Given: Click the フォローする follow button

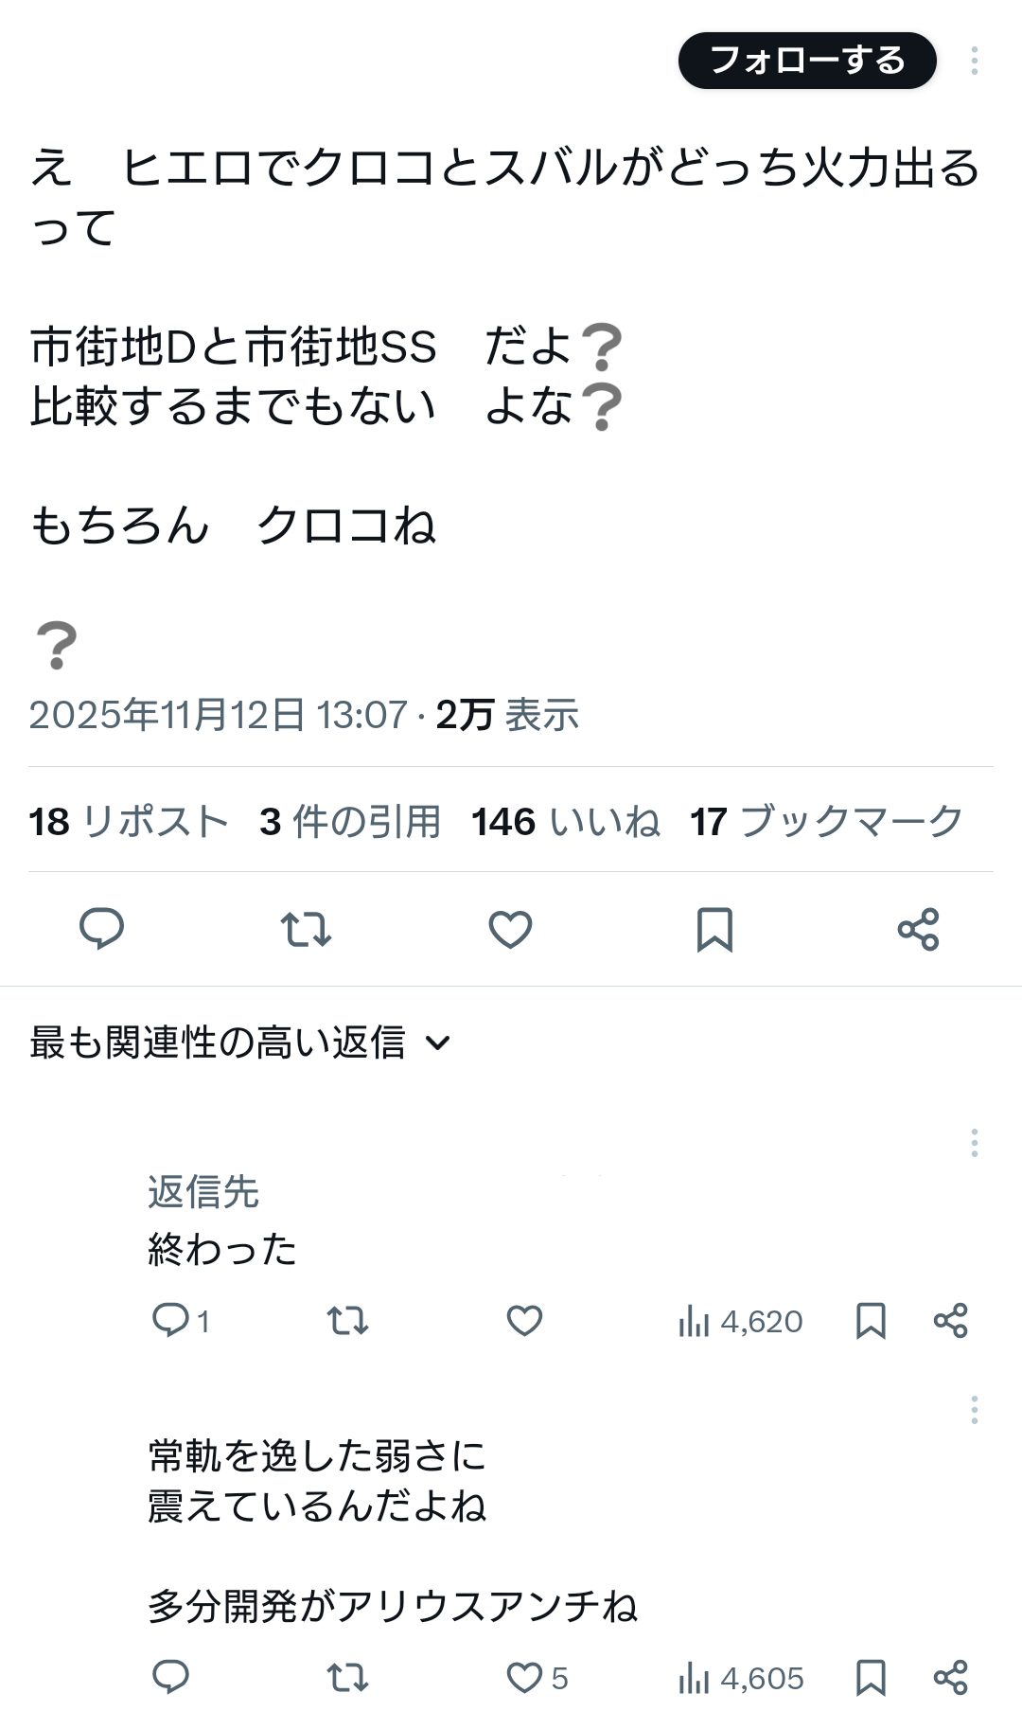Looking at the screenshot, I should tap(807, 61).
